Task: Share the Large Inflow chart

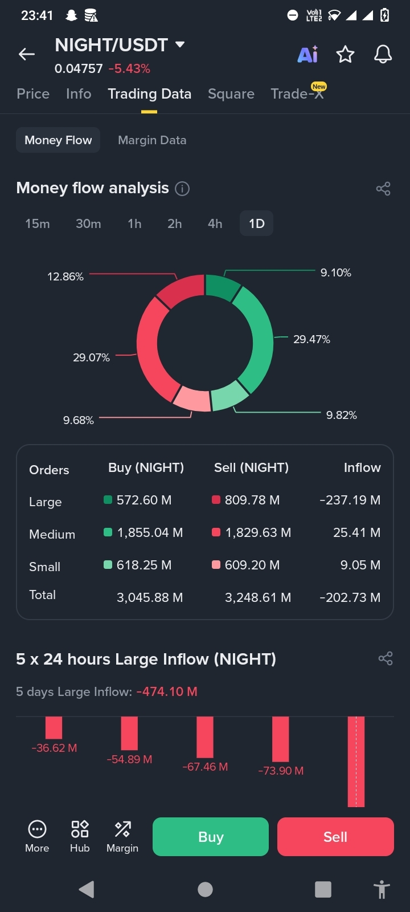Action: pos(386,659)
